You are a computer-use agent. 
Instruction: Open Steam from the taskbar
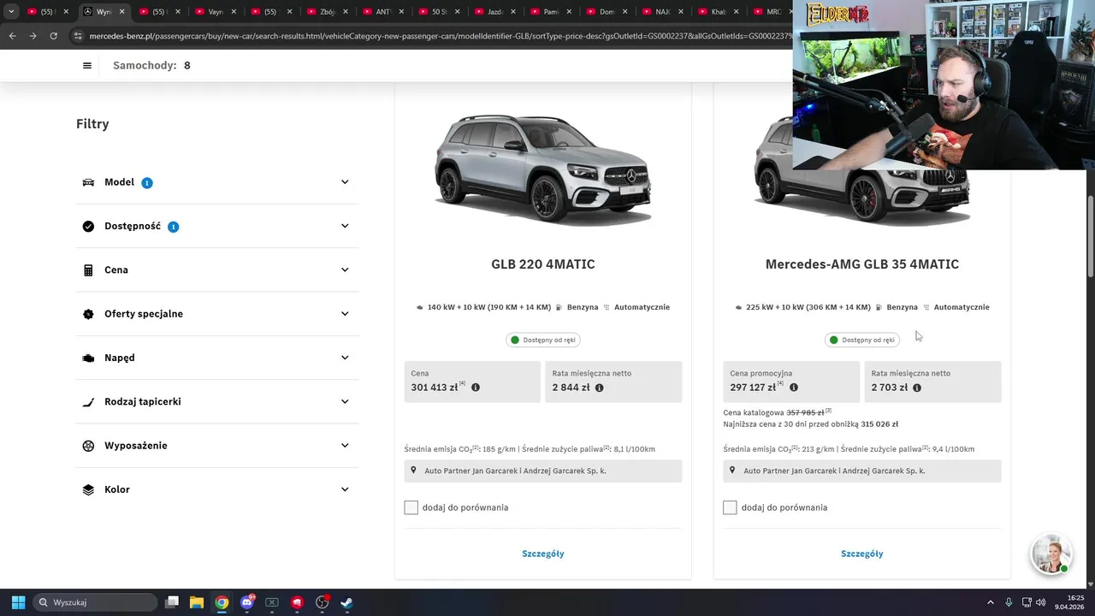click(x=346, y=602)
